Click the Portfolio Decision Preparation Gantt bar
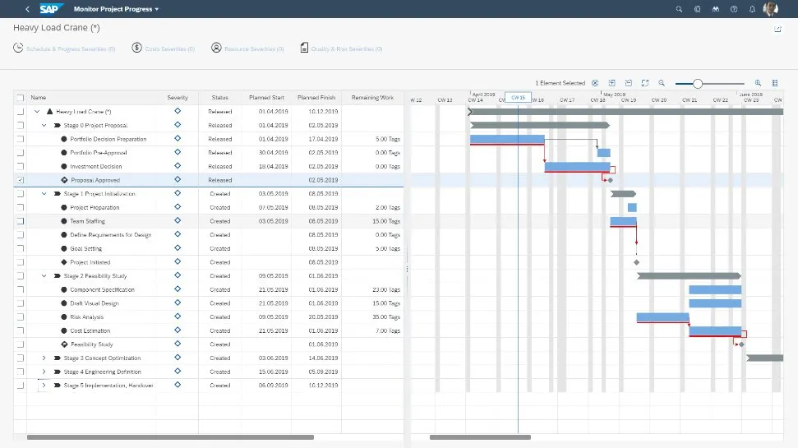This screenshot has height=448, width=798. pos(507,139)
